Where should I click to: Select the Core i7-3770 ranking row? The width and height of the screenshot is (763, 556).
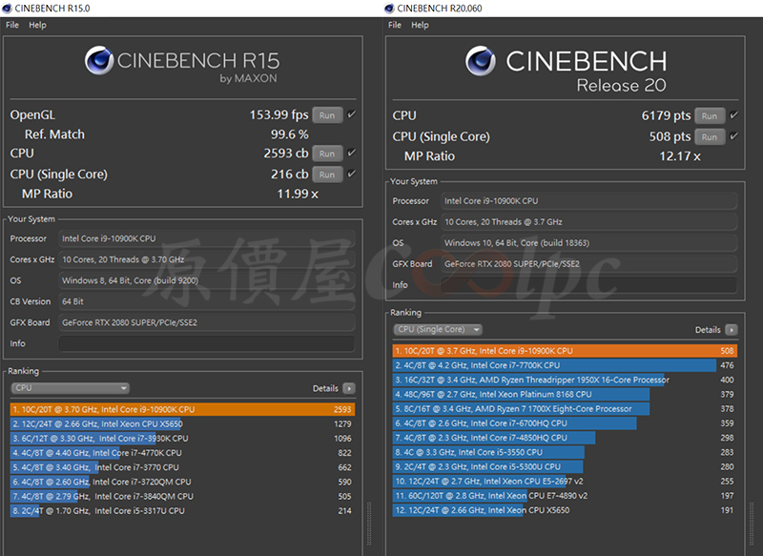[182, 467]
